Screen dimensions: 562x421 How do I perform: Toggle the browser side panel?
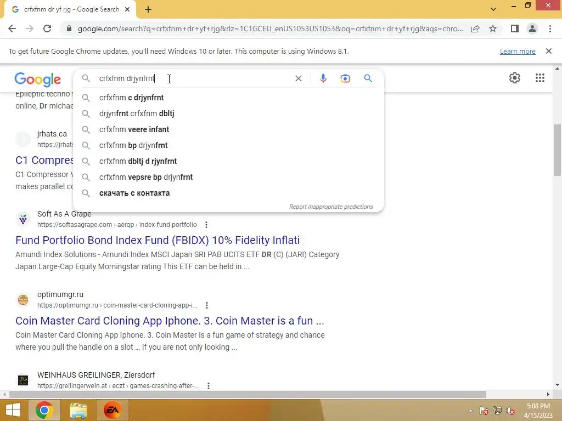(515, 29)
